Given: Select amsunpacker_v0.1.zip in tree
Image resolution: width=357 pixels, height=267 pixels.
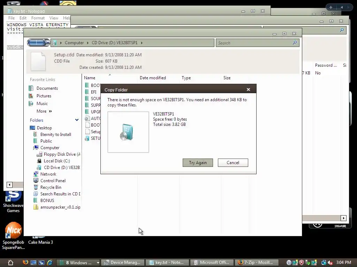Looking at the screenshot, I should pyautogui.click(x=60, y=207).
